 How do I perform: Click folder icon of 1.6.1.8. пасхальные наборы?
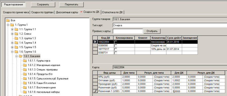[25, 92]
